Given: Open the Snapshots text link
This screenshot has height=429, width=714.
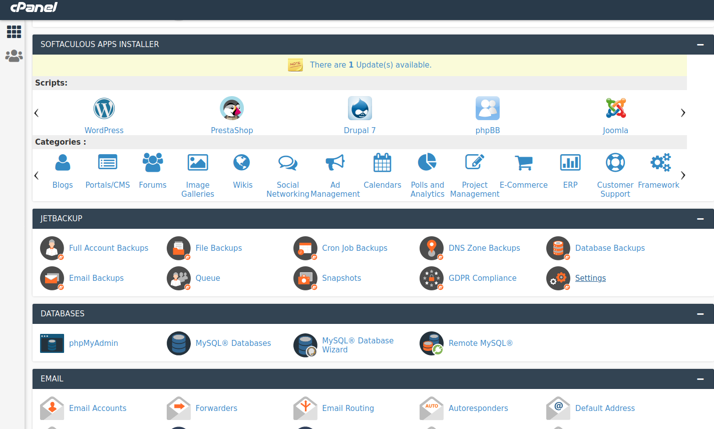Looking at the screenshot, I should [341, 278].
